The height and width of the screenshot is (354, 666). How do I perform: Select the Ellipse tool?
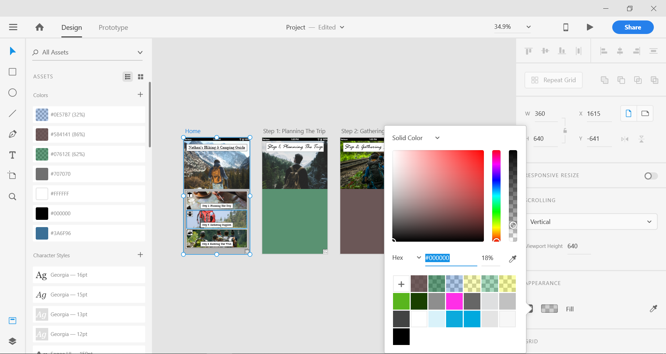(12, 93)
